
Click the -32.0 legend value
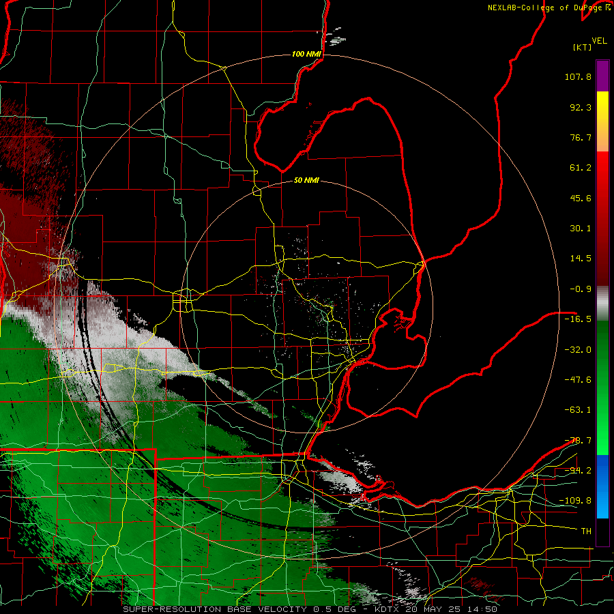click(x=578, y=350)
